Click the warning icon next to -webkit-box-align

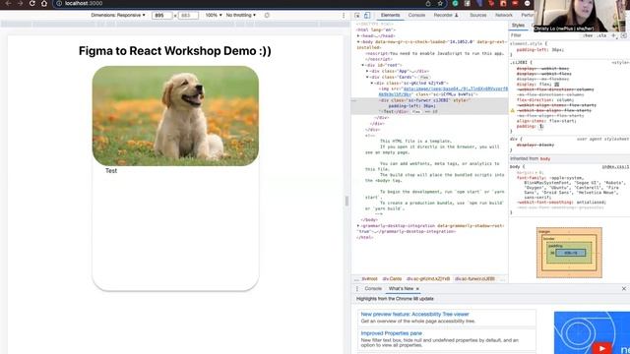[512, 110]
